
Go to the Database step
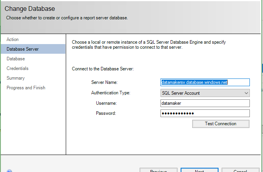[16, 59]
